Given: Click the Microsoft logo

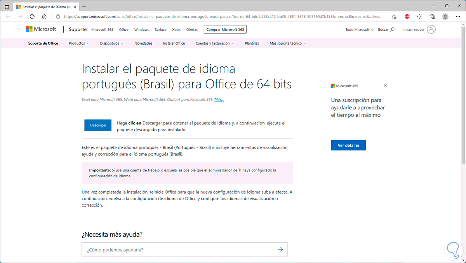Looking at the screenshot, I should click(41, 29).
